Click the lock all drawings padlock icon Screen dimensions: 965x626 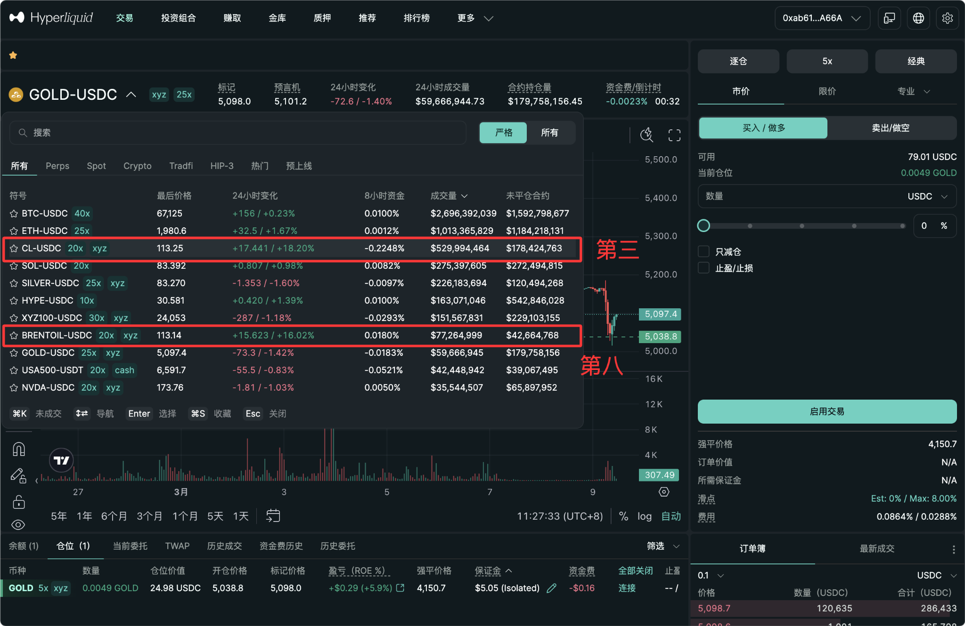[19, 502]
